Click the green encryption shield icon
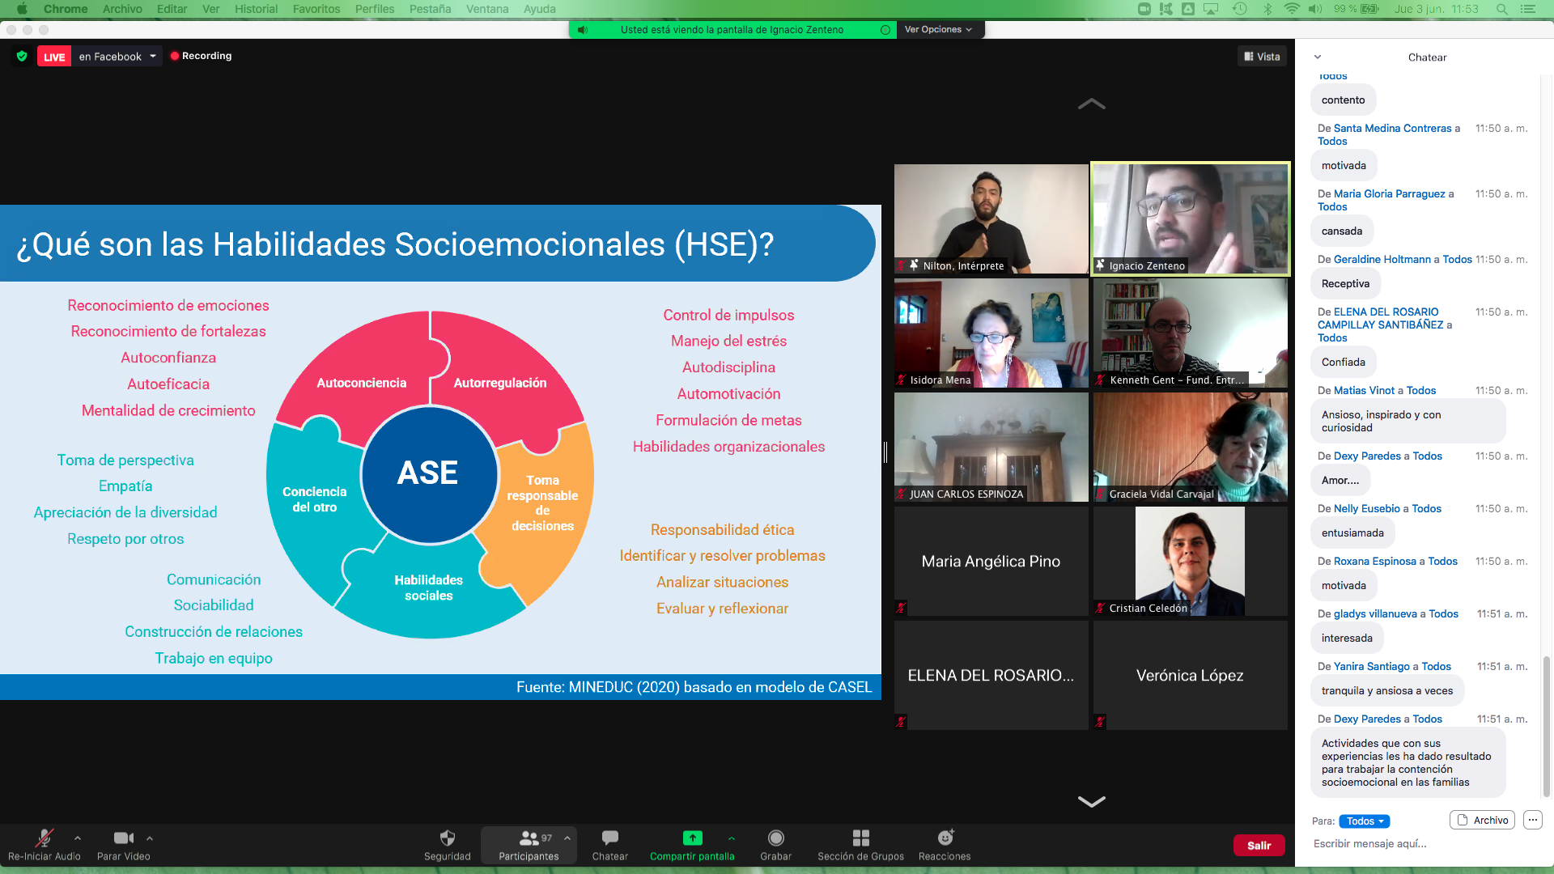1554x874 pixels. point(22,56)
